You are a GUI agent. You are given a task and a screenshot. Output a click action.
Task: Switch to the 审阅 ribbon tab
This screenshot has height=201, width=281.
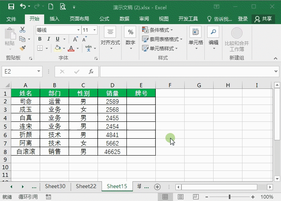click(144, 19)
